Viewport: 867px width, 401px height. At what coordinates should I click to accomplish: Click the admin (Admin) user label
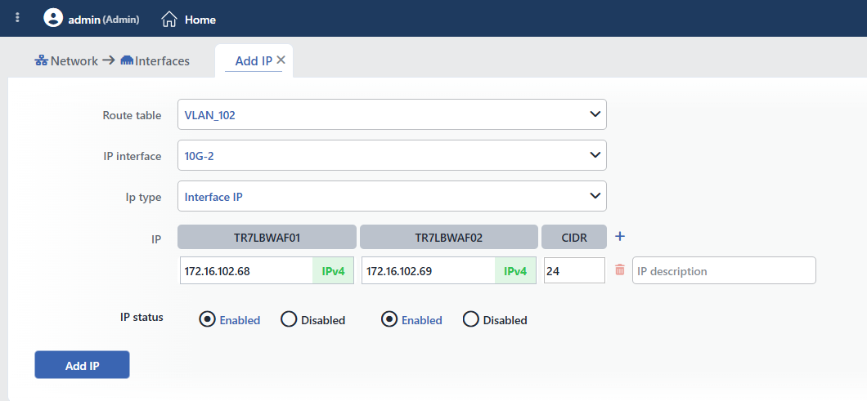[103, 20]
